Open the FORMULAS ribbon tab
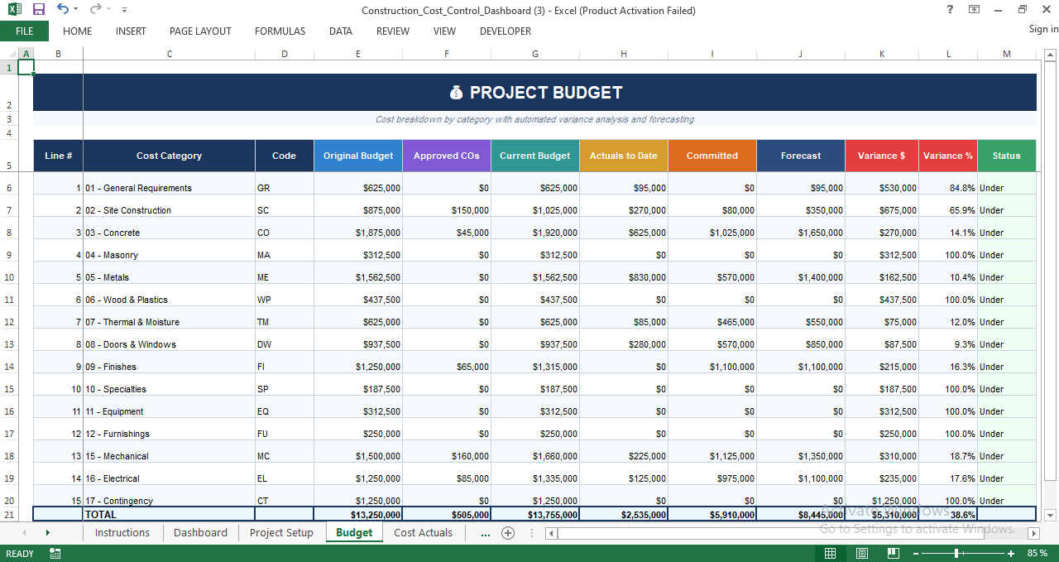Viewport: 1059px width, 562px height. pos(280,31)
